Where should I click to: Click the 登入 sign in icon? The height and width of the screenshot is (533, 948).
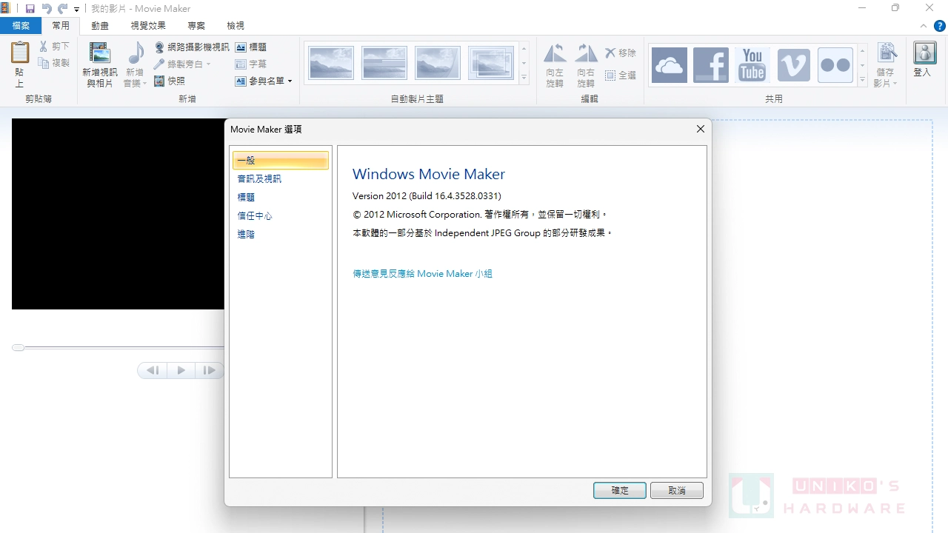[x=924, y=53]
